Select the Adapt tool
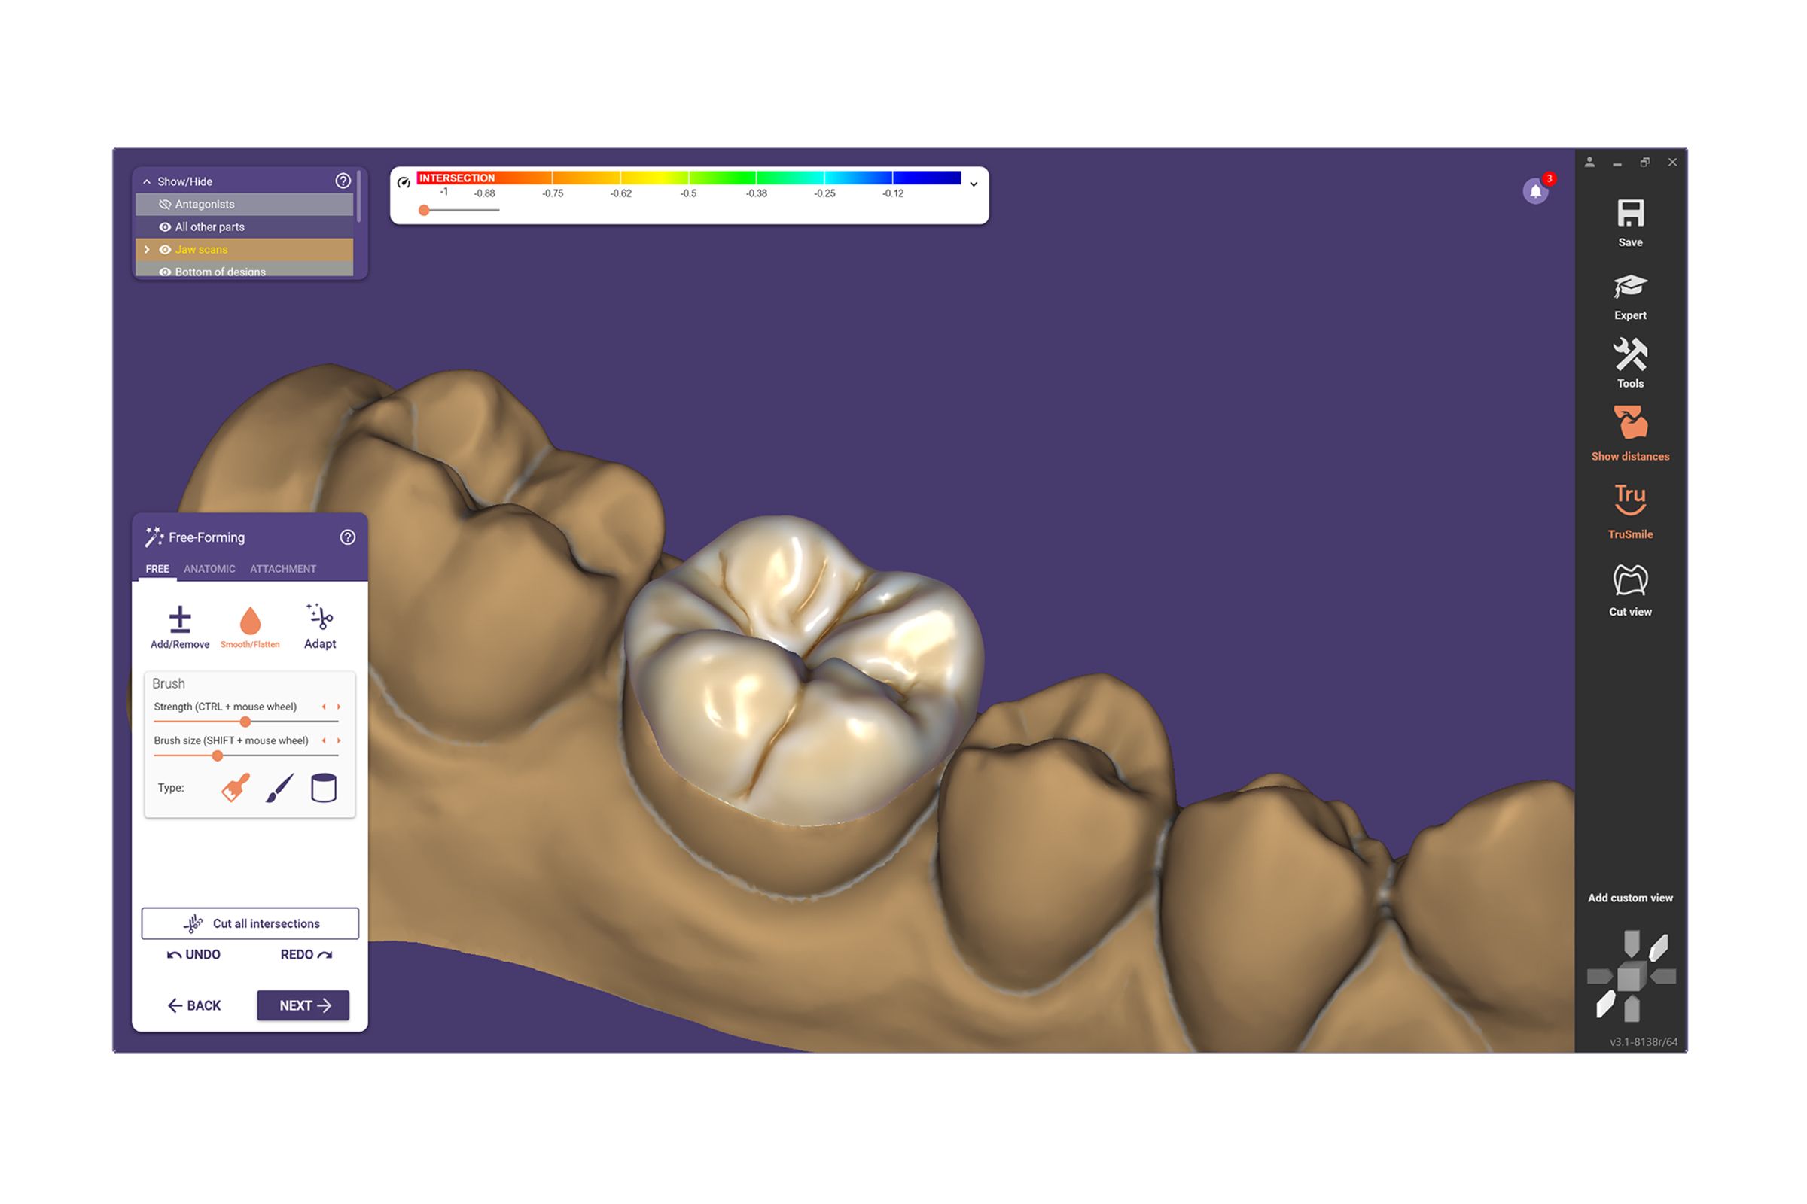Screen dimensions: 1807x1204 click(319, 618)
